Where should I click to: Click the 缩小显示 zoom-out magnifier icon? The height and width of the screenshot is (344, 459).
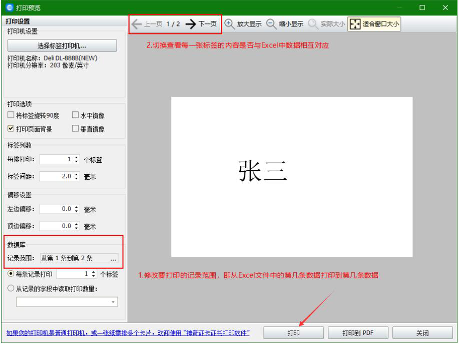(x=271, y=23)
